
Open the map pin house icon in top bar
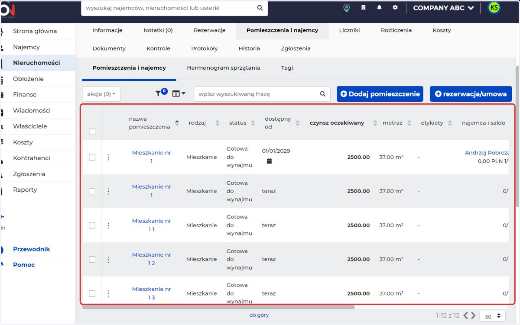[x=346, y=8]
